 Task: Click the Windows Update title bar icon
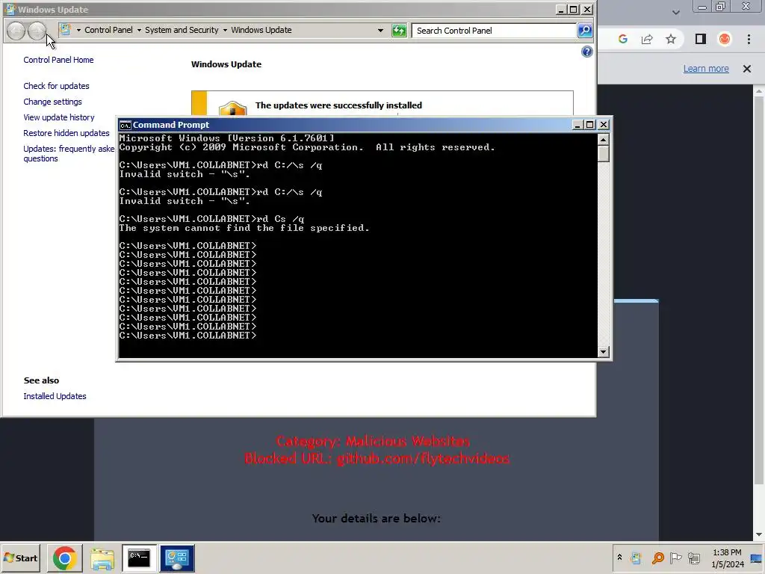click(x=9, y=9)
